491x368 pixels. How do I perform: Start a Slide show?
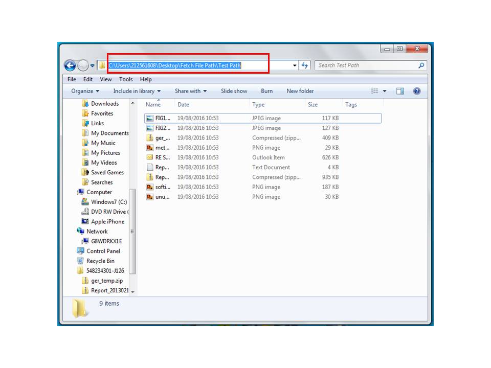point(234,90)
